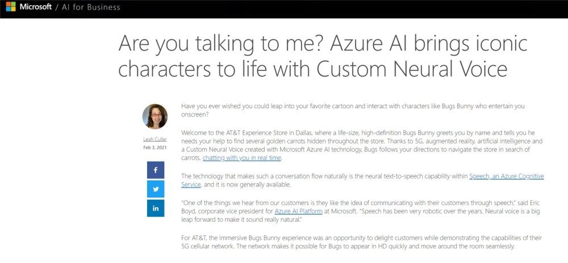
Task: Share the article on LinkedIn
Action: [x=156, y=208]
